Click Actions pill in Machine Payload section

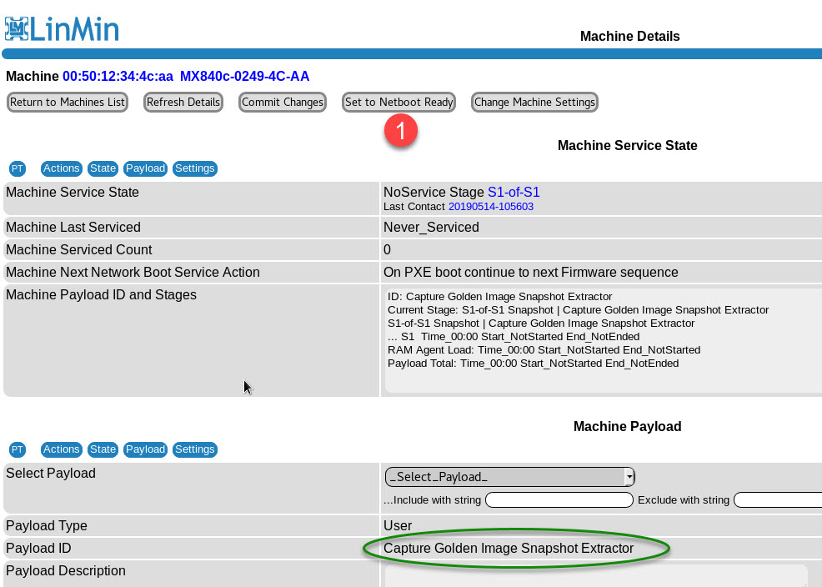coord(61,449)
